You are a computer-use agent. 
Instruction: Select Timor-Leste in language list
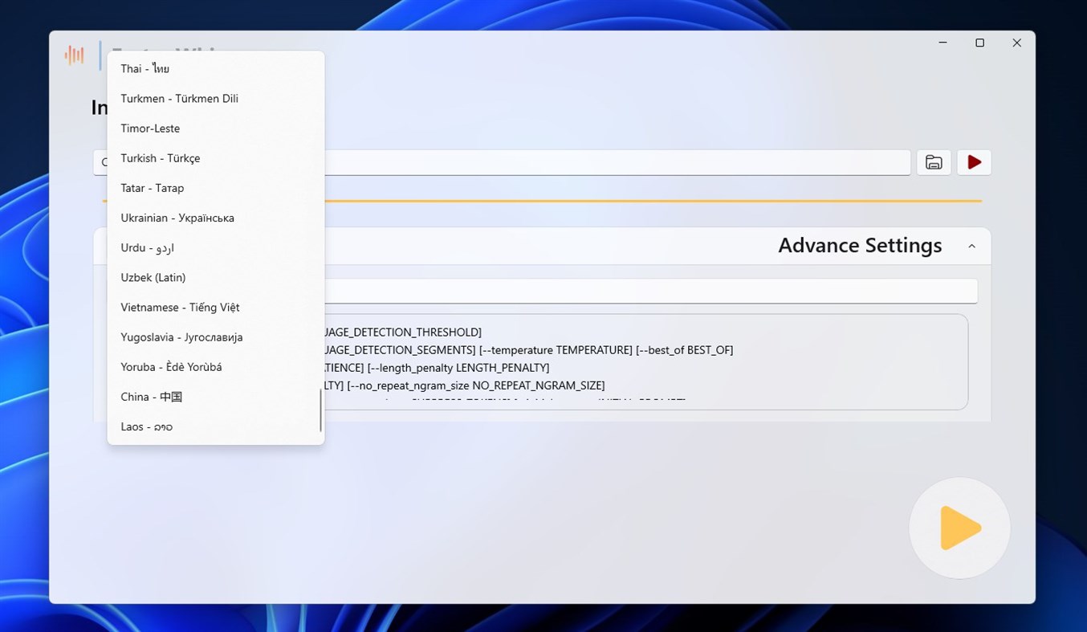pyautogui.click(x=215, y=128)
